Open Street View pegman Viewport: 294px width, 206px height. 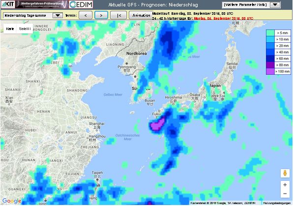pos(285,173)
